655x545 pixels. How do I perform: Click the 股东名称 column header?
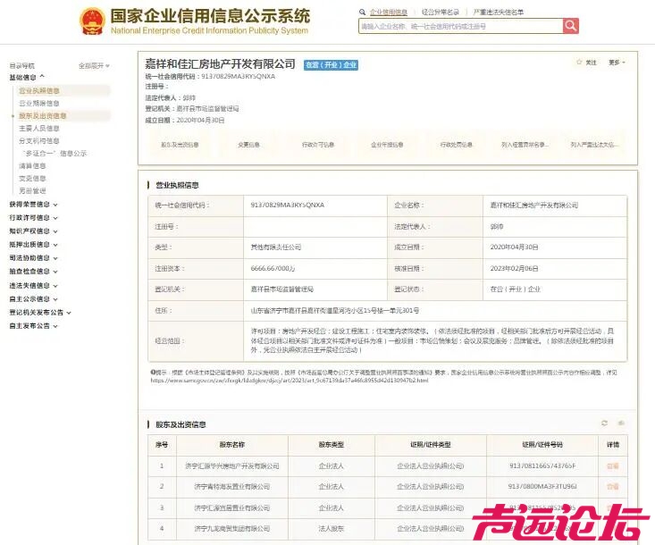[x=232, y=445]
